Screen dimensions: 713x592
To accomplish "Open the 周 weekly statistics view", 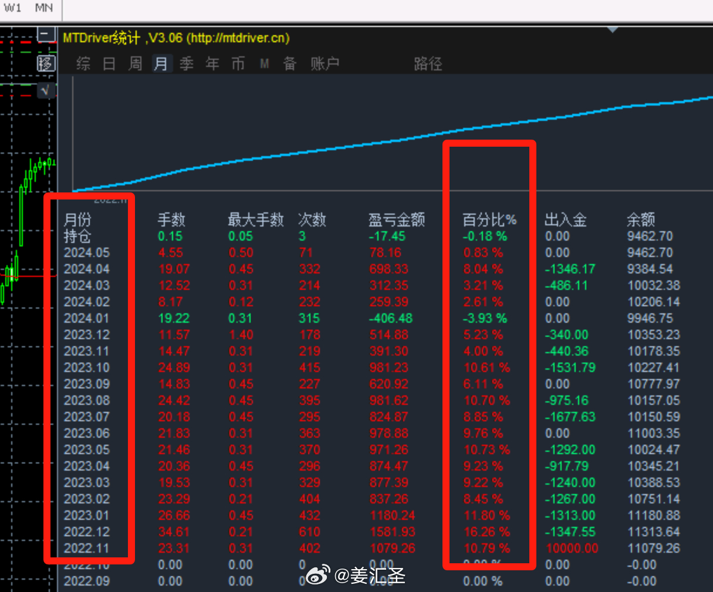I will (x=135, y=63).
